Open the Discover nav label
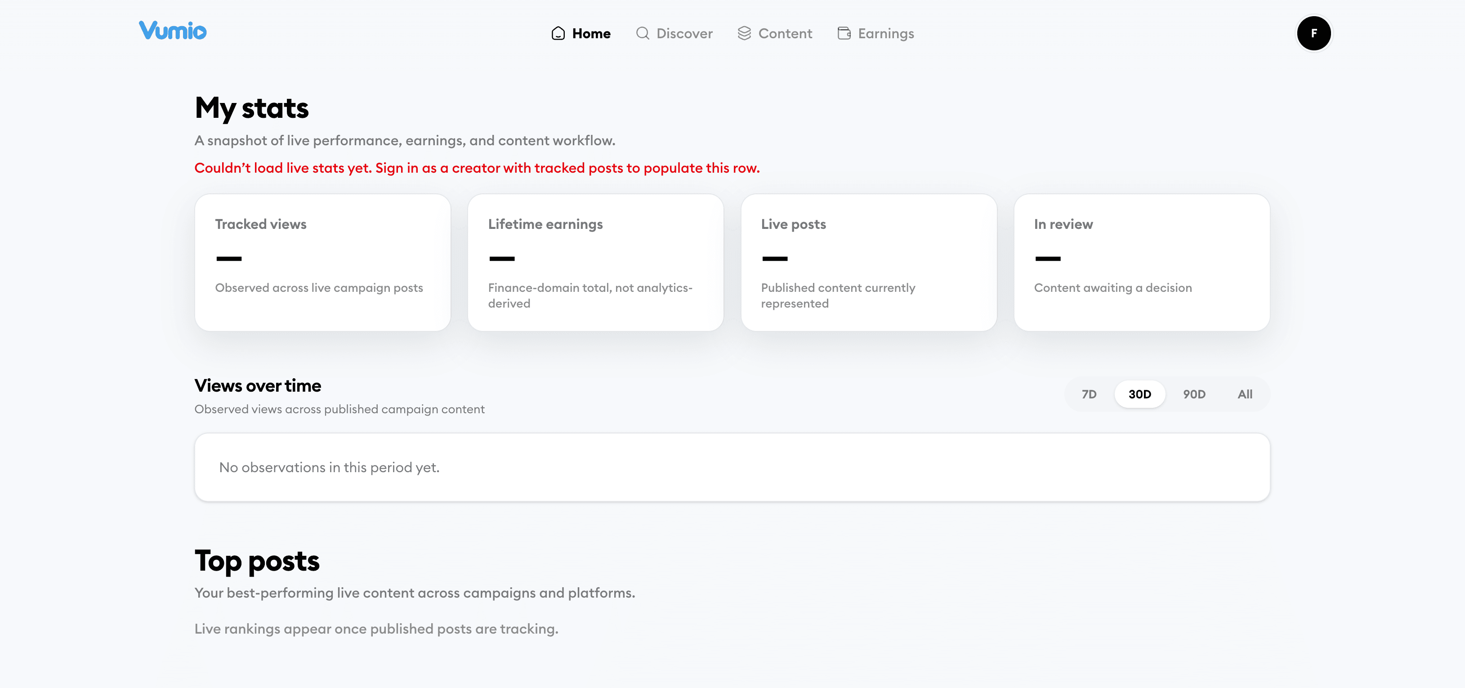This screenshot has height=688, width=1465. (x=684, y=34)
